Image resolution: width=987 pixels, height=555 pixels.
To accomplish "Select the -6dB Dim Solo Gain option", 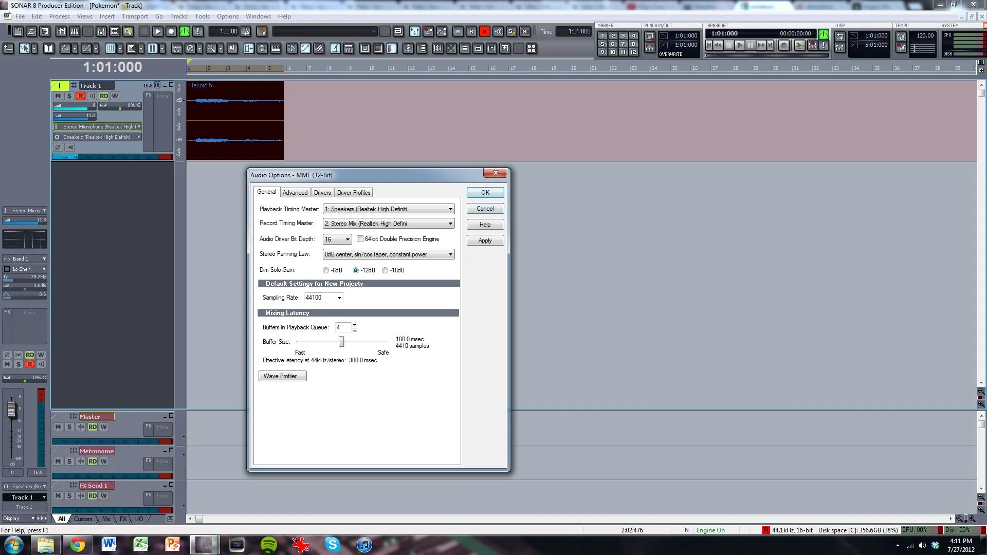I will (326, 270).
